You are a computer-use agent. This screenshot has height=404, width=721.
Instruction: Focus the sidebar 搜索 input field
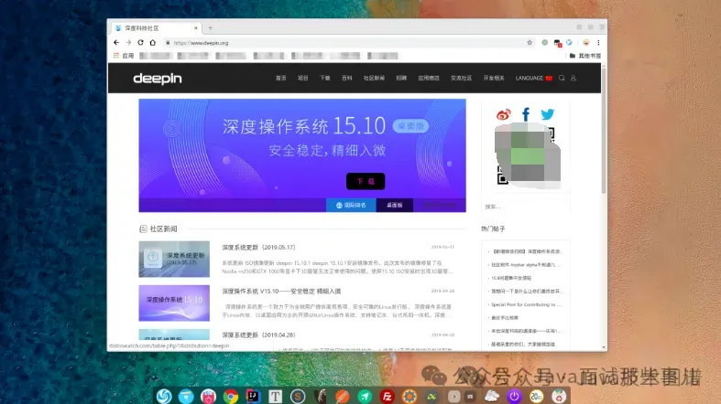tap(526, 207)
